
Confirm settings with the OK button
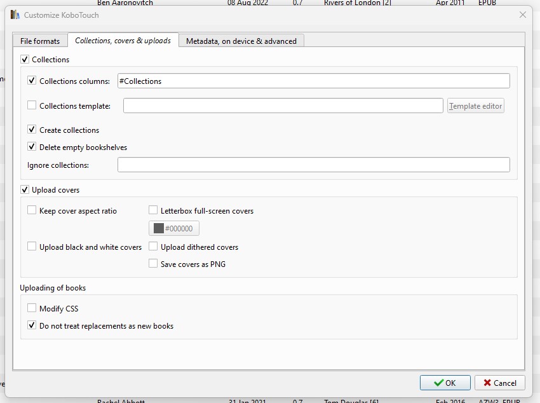point(445,383)
